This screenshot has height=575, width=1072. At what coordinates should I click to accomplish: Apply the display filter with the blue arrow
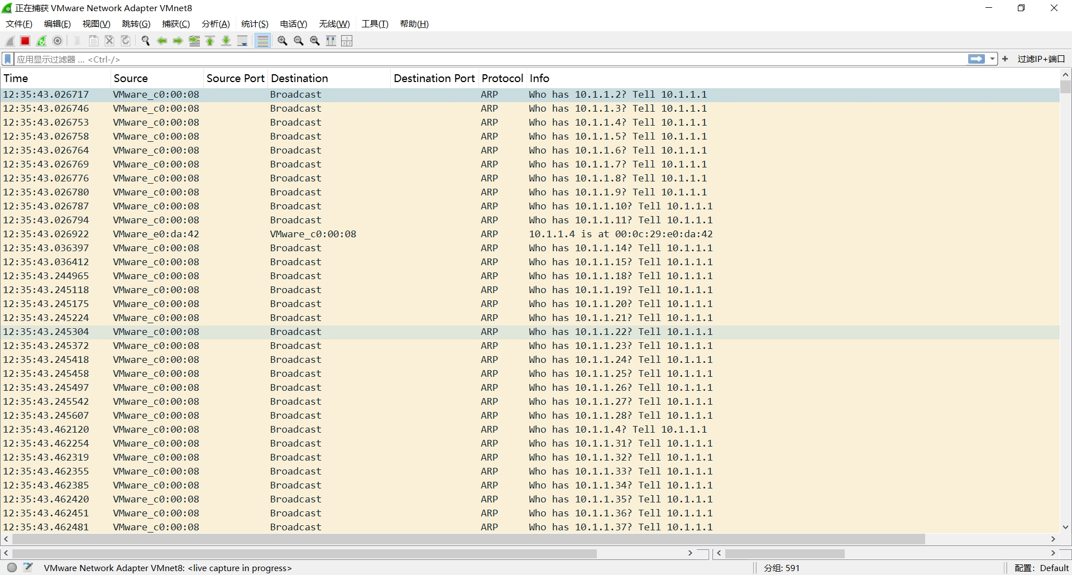pos(977,59)
